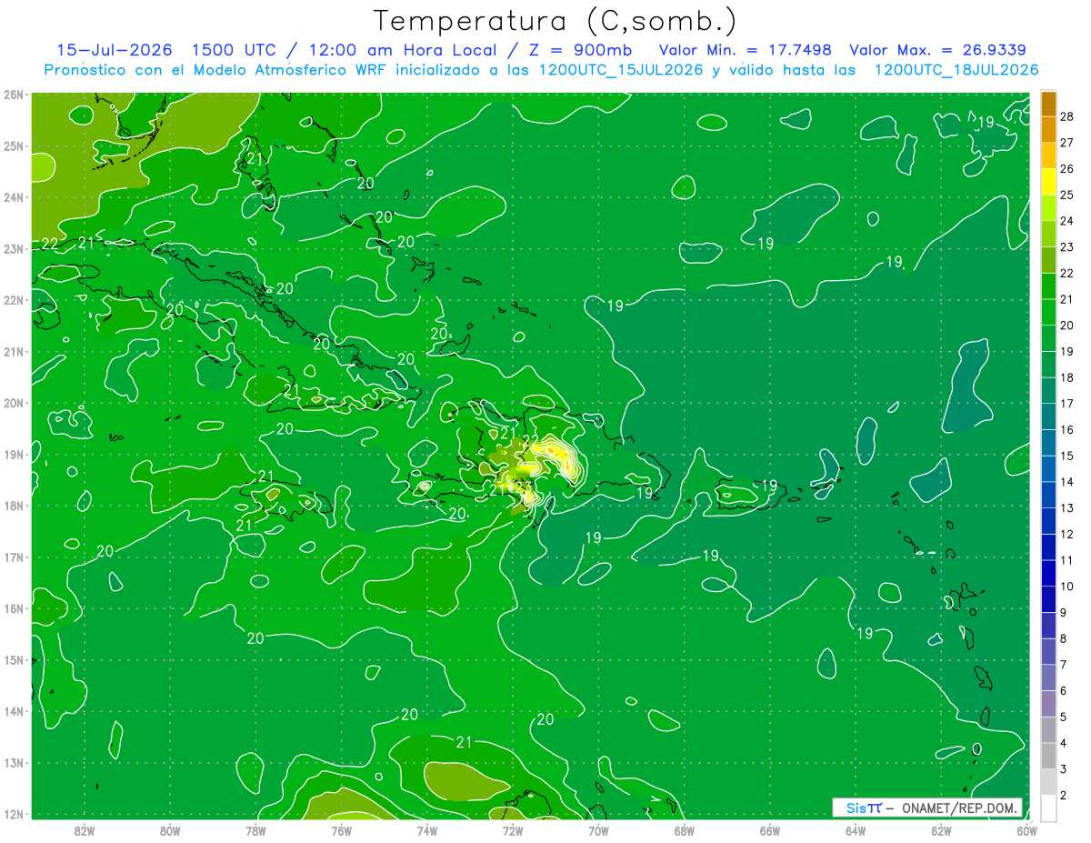Click "Valor Max. = 26.9339" text
Image resolution: width=1091 pixels, height=843 pixels.
(x=939, y=50)
